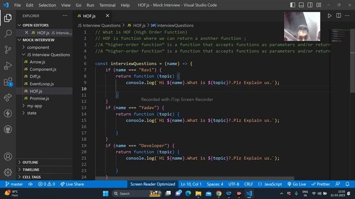Toggle the Panel layout icon
This screenshot has width=355, height=199.
point(301,5)
